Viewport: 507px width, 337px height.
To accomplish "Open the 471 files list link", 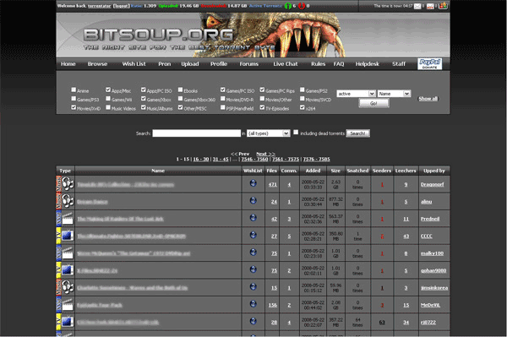I will pyautogui.click(x=273, y=185).
